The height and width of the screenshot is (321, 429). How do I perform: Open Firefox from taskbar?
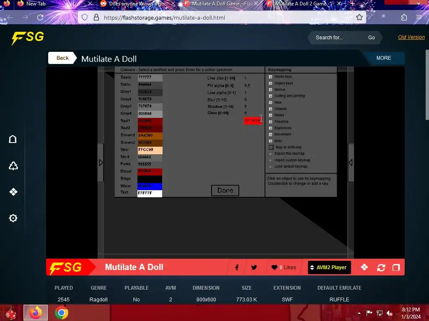point(36,313)
